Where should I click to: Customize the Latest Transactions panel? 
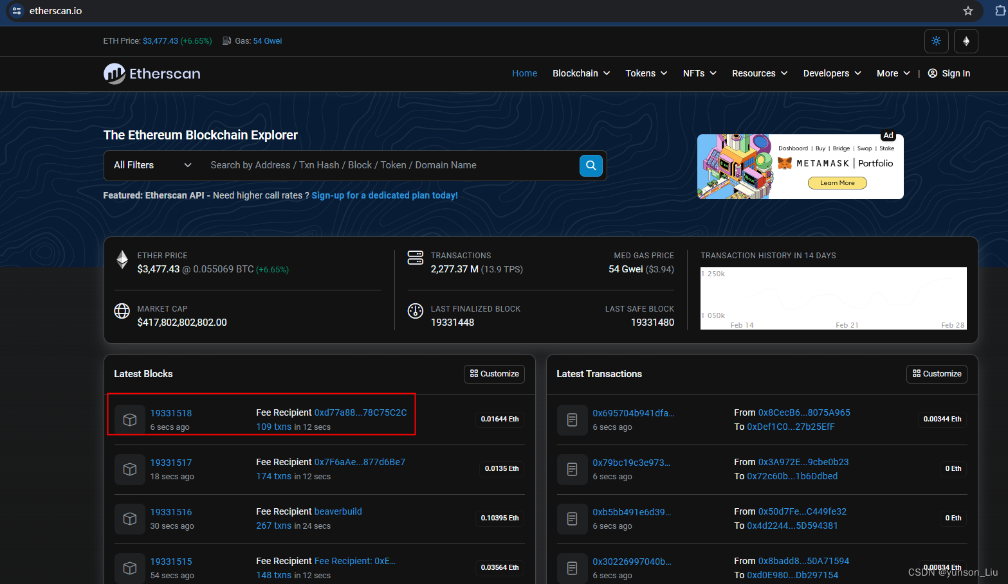tap(937, 374)
